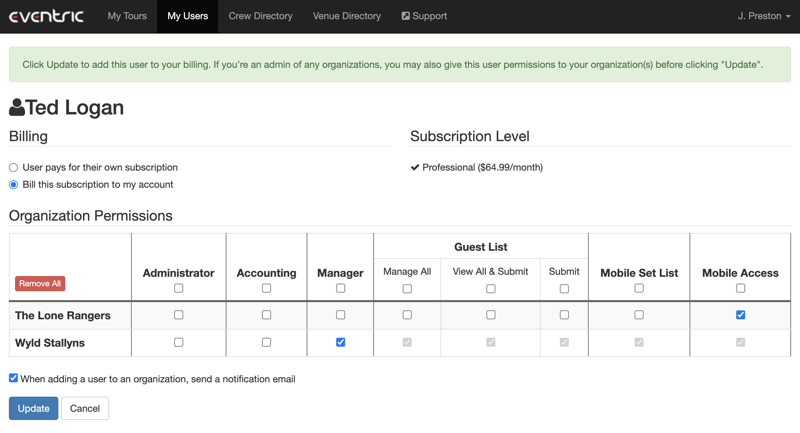Check Mobile Set List for The Lone Rangers
Screen dimensions: 800x433
(639, 315)
